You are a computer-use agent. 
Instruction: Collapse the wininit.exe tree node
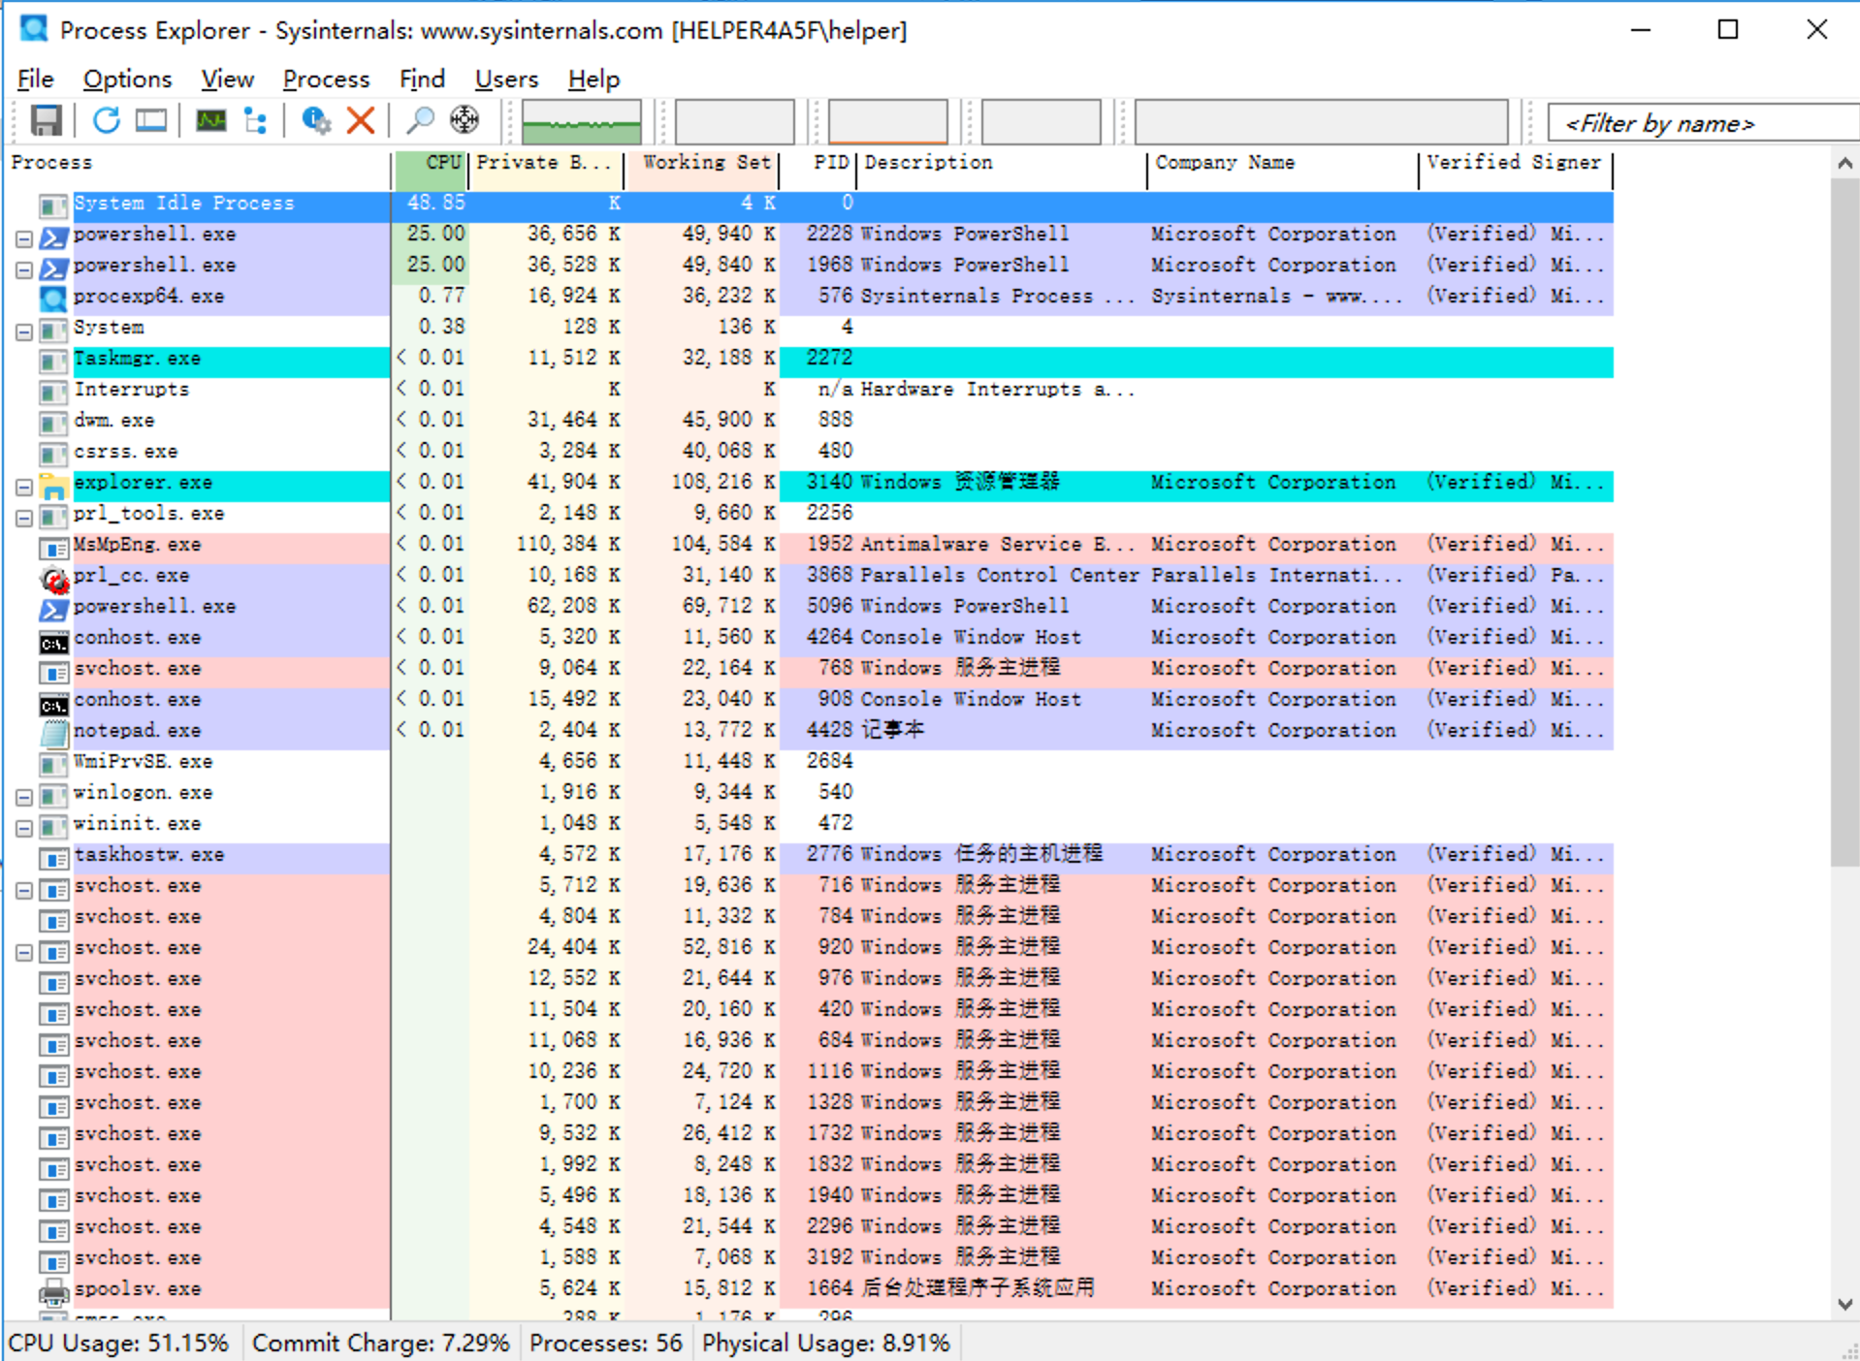(24, 829)
